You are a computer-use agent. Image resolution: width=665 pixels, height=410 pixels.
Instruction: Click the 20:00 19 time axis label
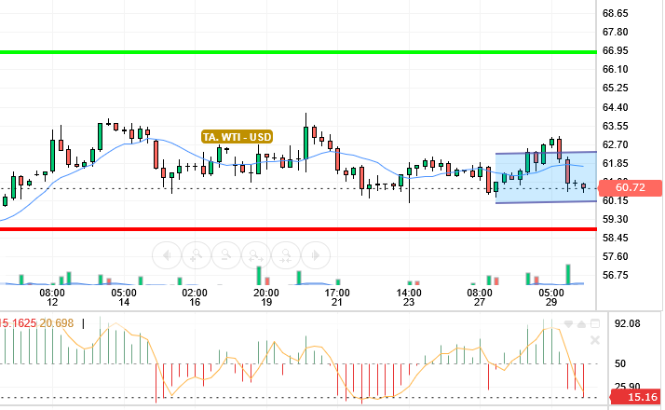[266, 297]
